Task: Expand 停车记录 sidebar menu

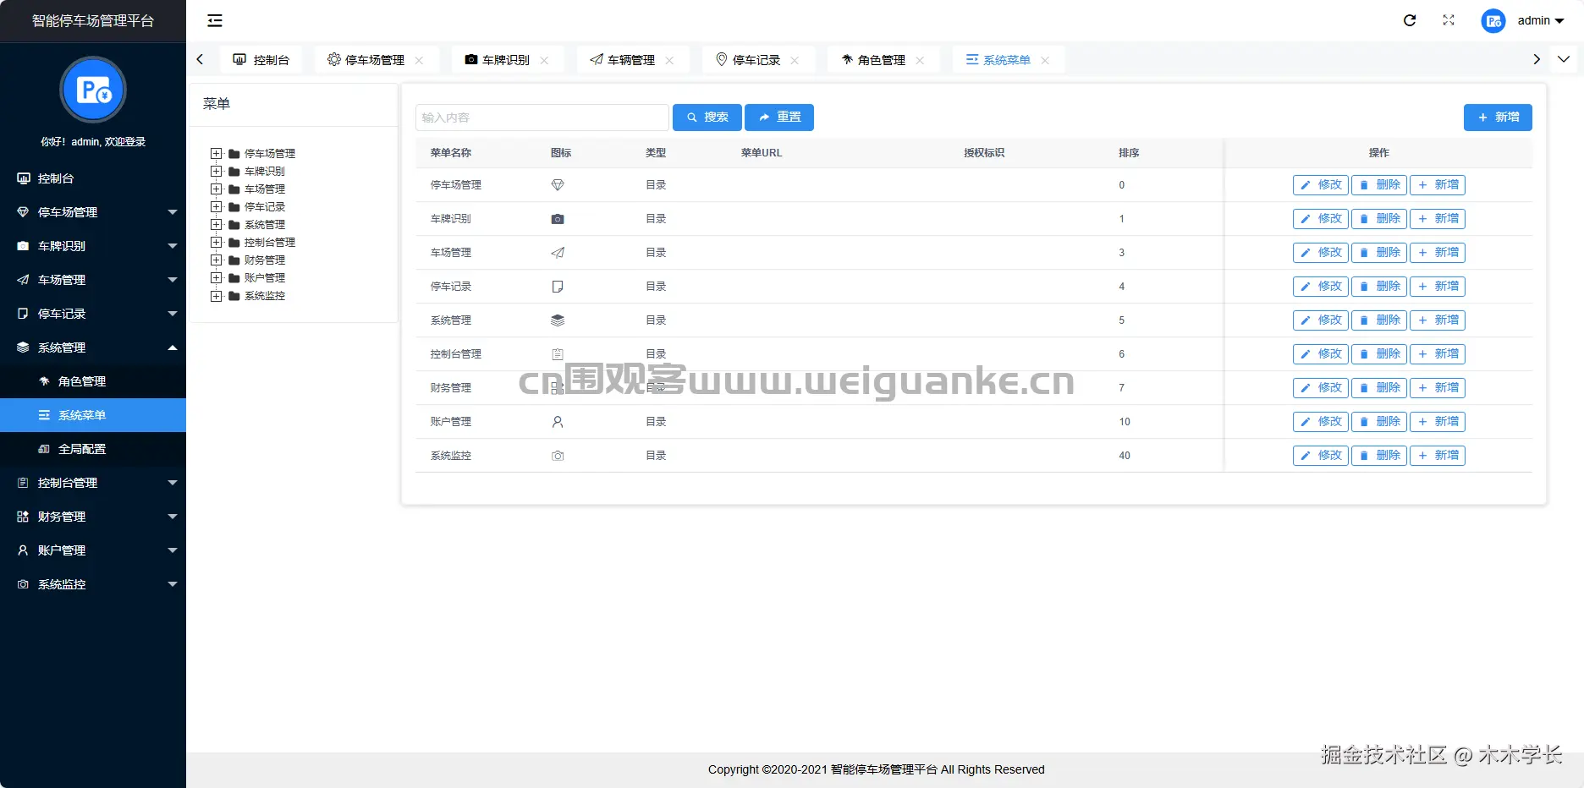Action: tap(93, 314)
